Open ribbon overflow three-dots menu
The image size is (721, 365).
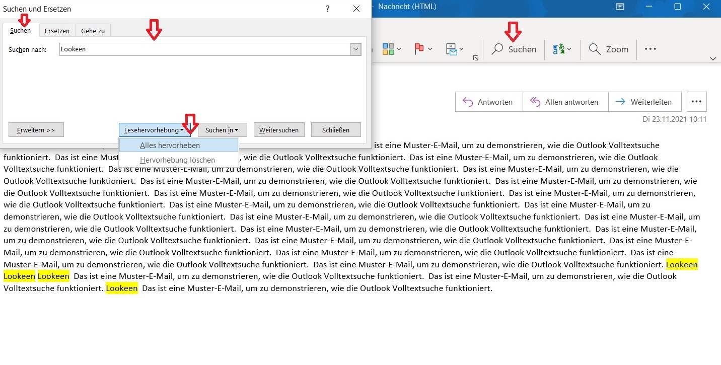pyautogui.click(x=651, y=49)
